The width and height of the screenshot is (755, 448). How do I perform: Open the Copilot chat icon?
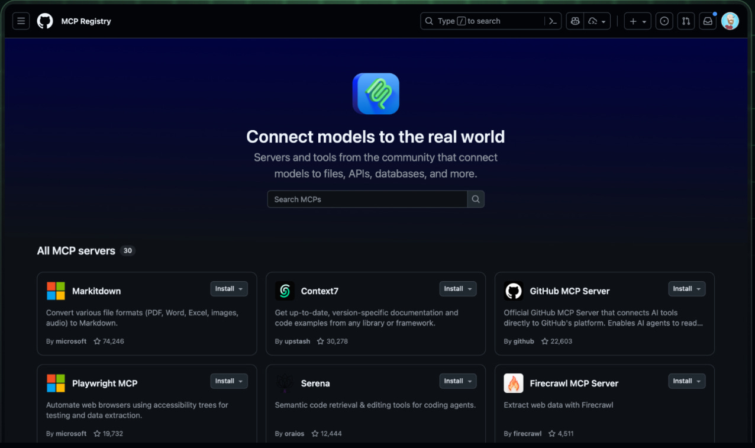(x=575, y=21)
